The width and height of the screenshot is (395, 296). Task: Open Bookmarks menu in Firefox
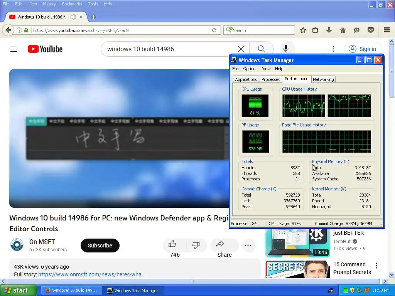click(72, 4)
